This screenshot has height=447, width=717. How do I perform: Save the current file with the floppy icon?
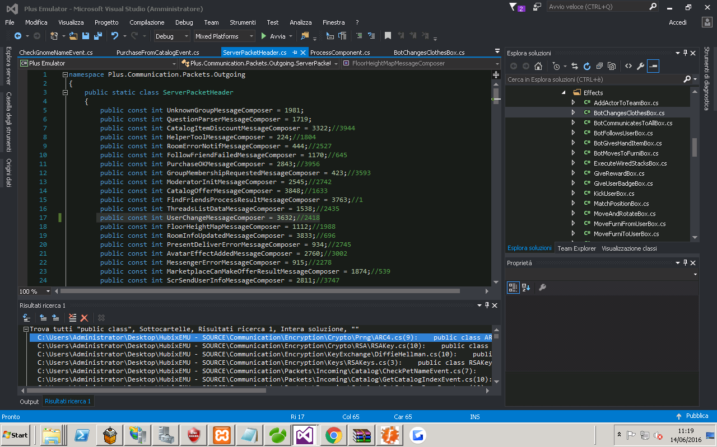tap(86, 36)
